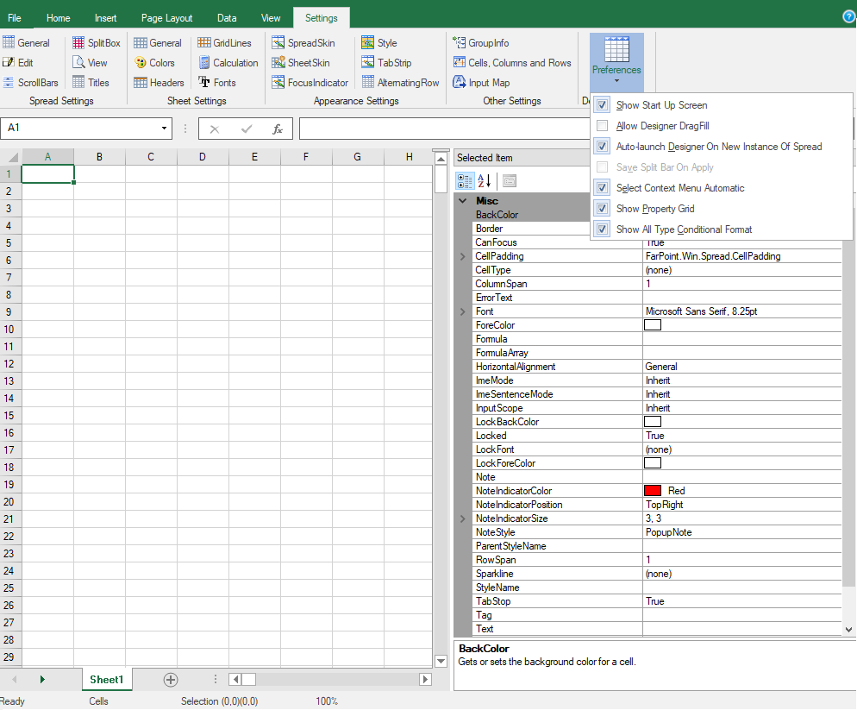Image resolution: width=857 pixels, height=710 pixels.
Task: Open the Fonts settings
Action: pyautogui.click(x=217, y=83)
